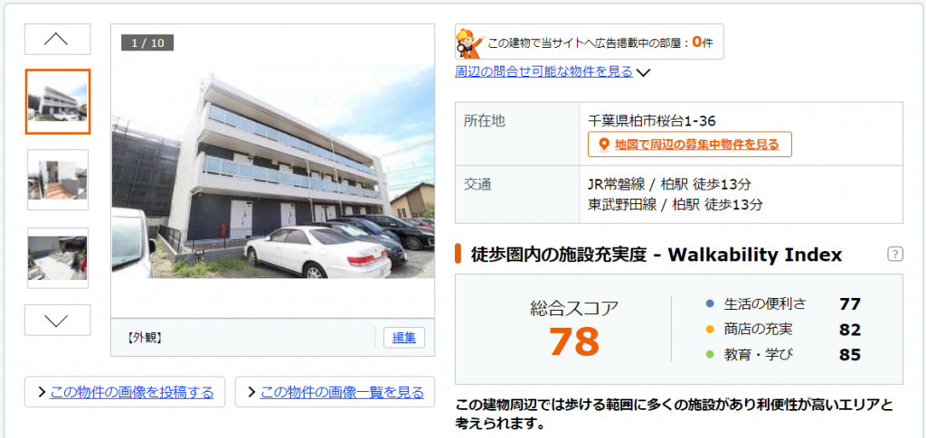The image size is (926, 438).
Task: Select the second thumbnail showing entrance steps
Action: (x=58, y=180)
